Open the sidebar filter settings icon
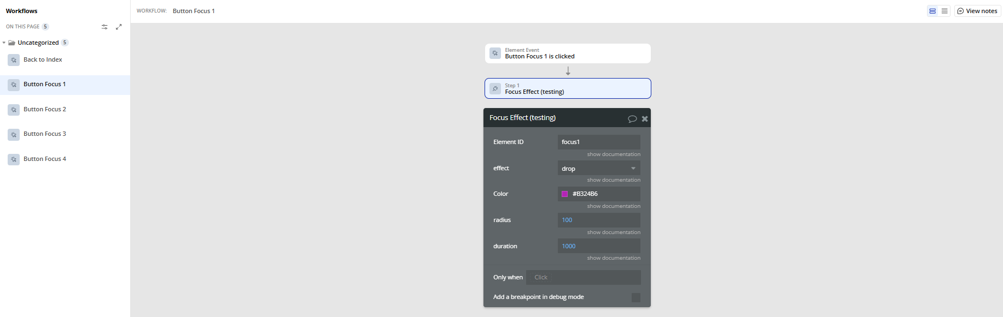 [x=104, y=27]
